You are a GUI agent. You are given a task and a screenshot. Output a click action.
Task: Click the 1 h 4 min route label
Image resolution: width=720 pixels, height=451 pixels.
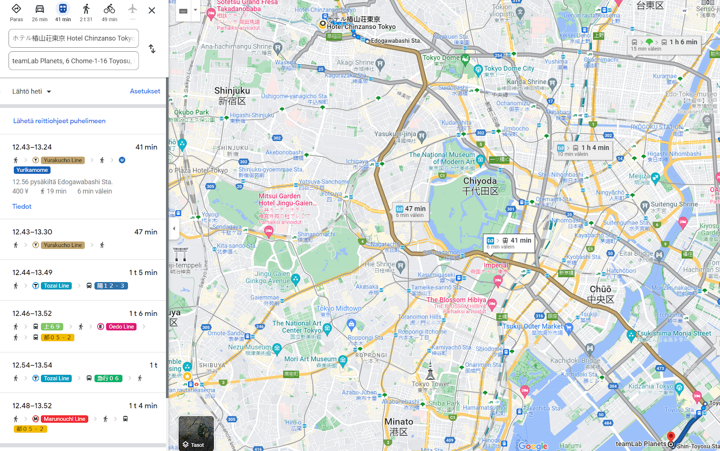point(583,150)
